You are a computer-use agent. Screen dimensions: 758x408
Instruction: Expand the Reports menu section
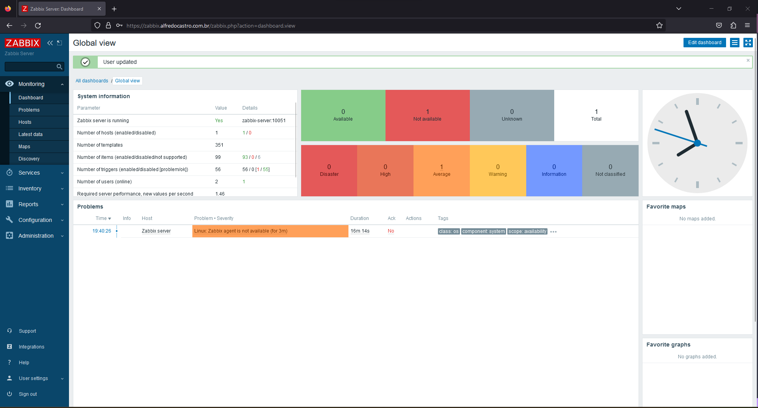click(62, 205)
